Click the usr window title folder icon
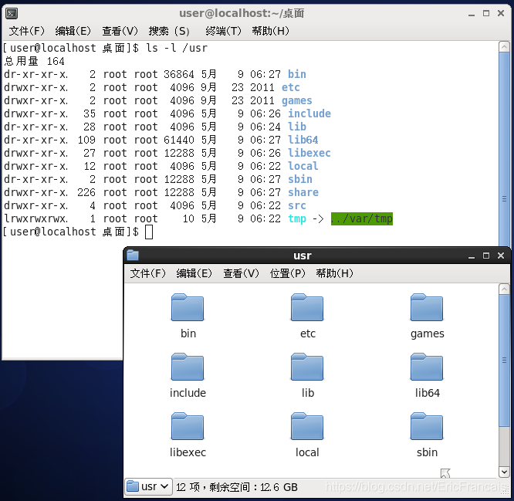Image resolution: width=514 pixels, height=501 pixels. pos(133,255)
